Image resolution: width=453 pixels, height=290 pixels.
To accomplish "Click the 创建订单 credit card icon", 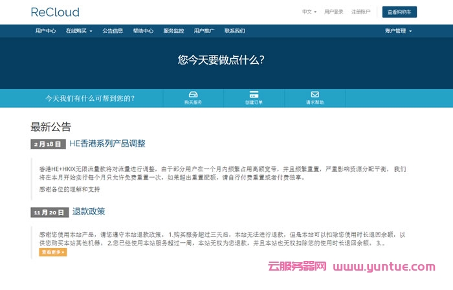I will click(254, 94).
